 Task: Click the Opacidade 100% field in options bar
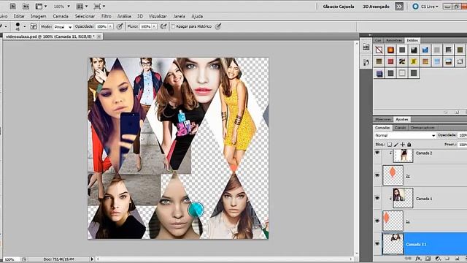pos(101,26)
